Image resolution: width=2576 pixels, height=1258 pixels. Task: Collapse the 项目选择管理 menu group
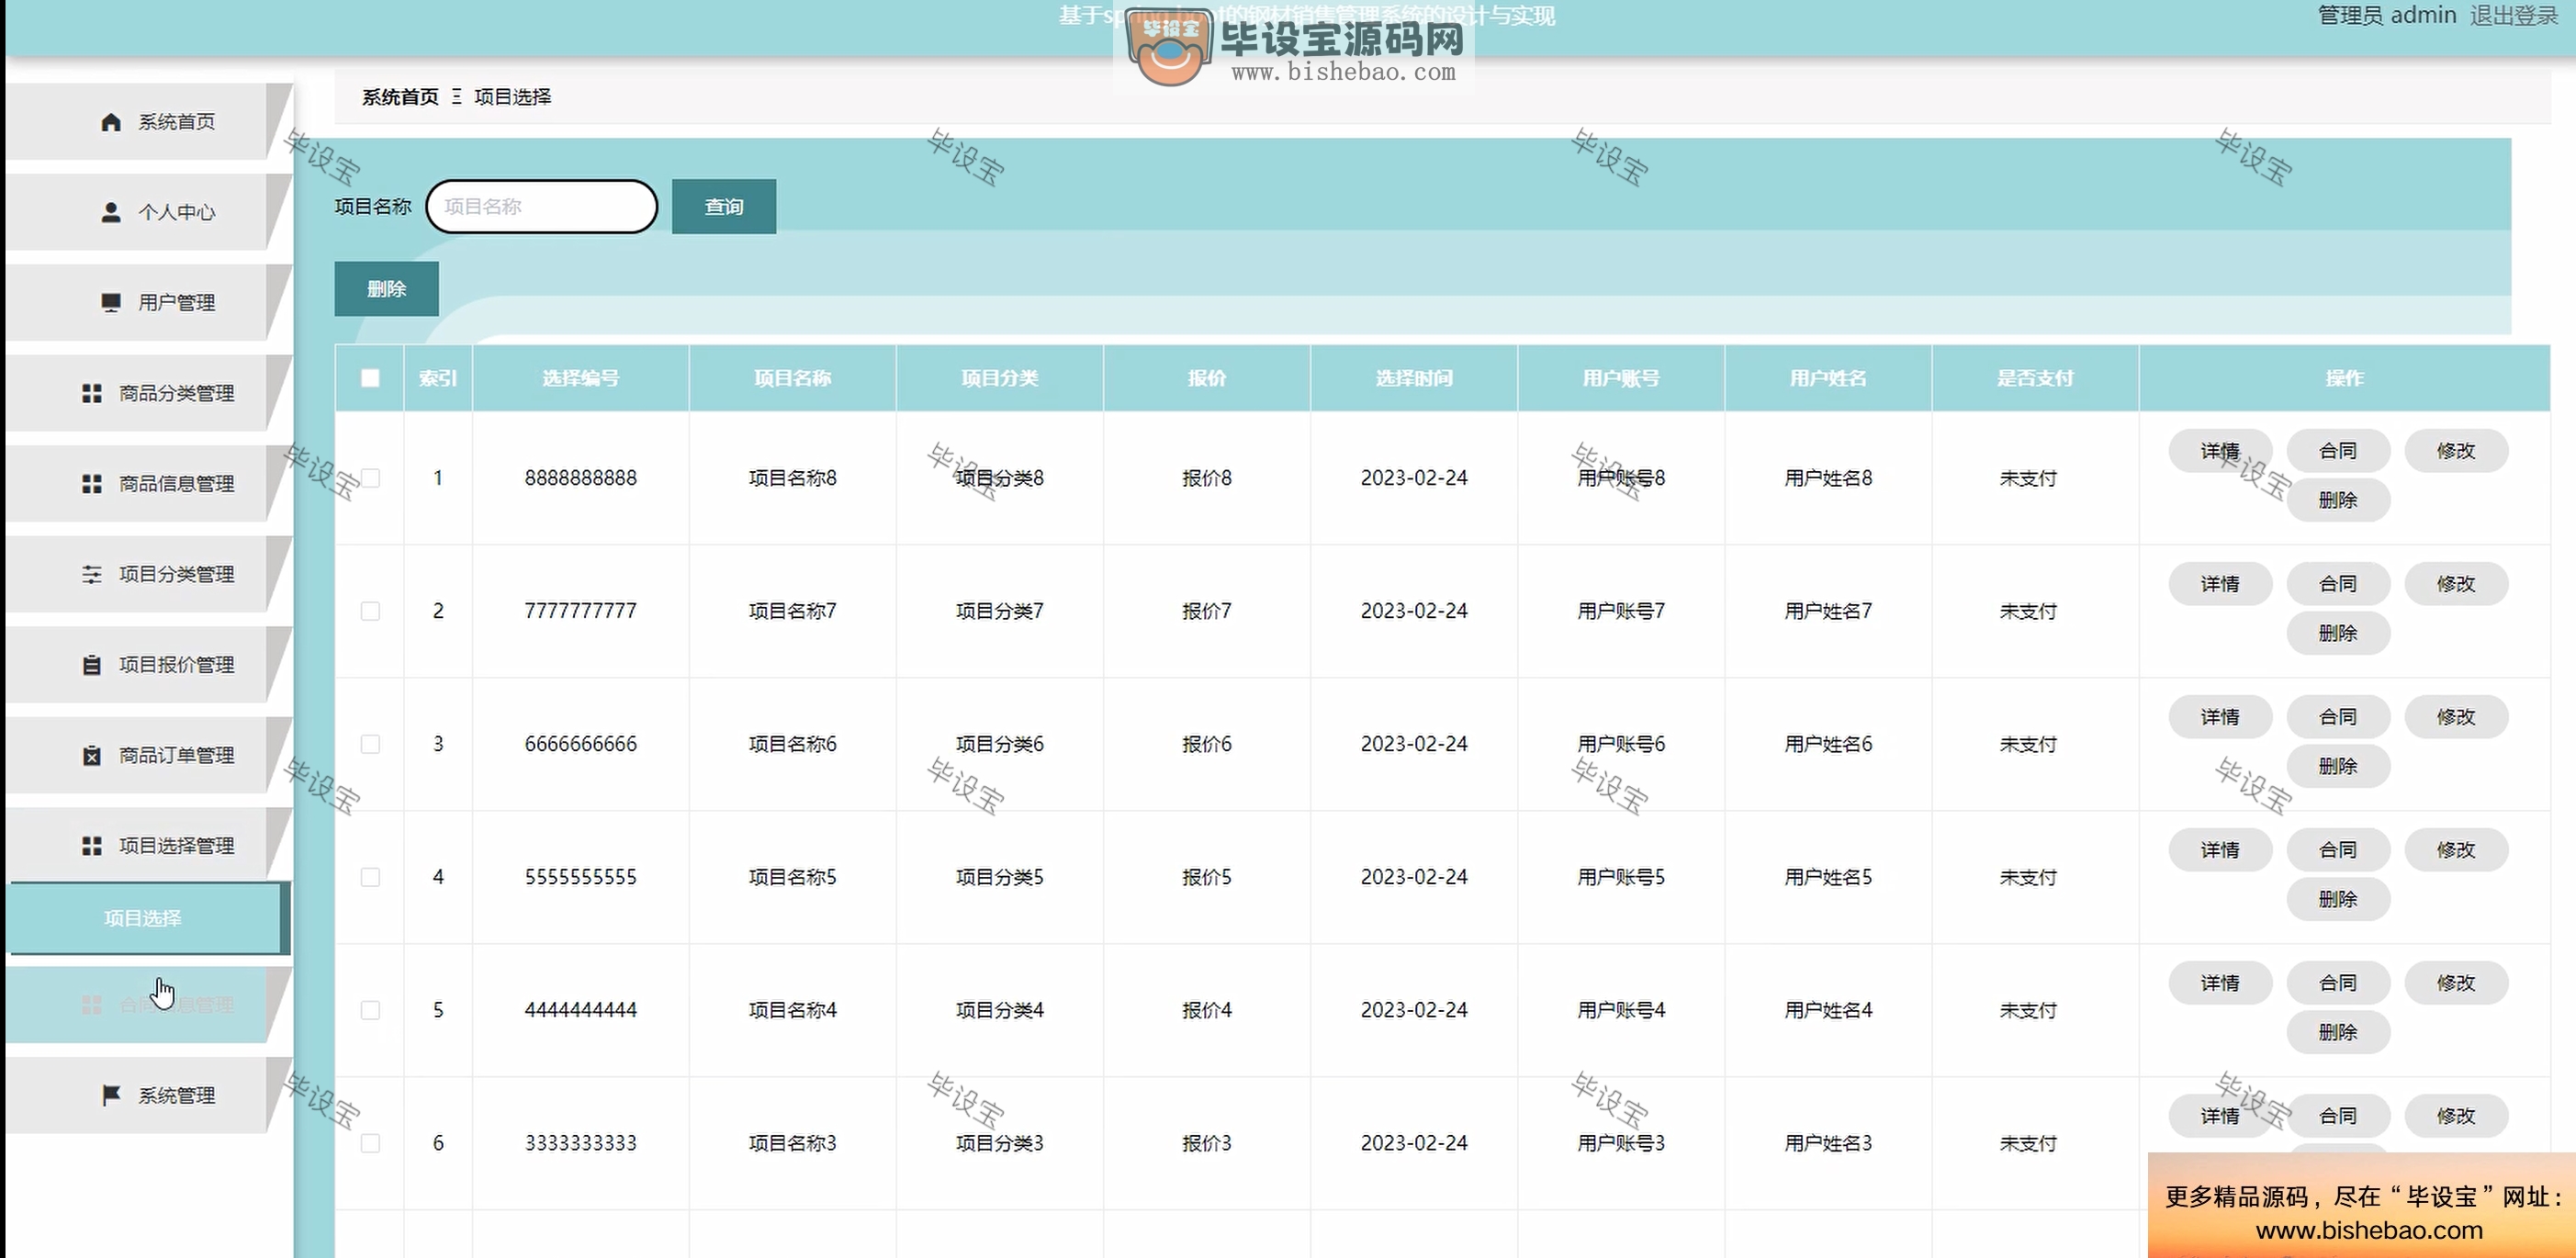148,846
